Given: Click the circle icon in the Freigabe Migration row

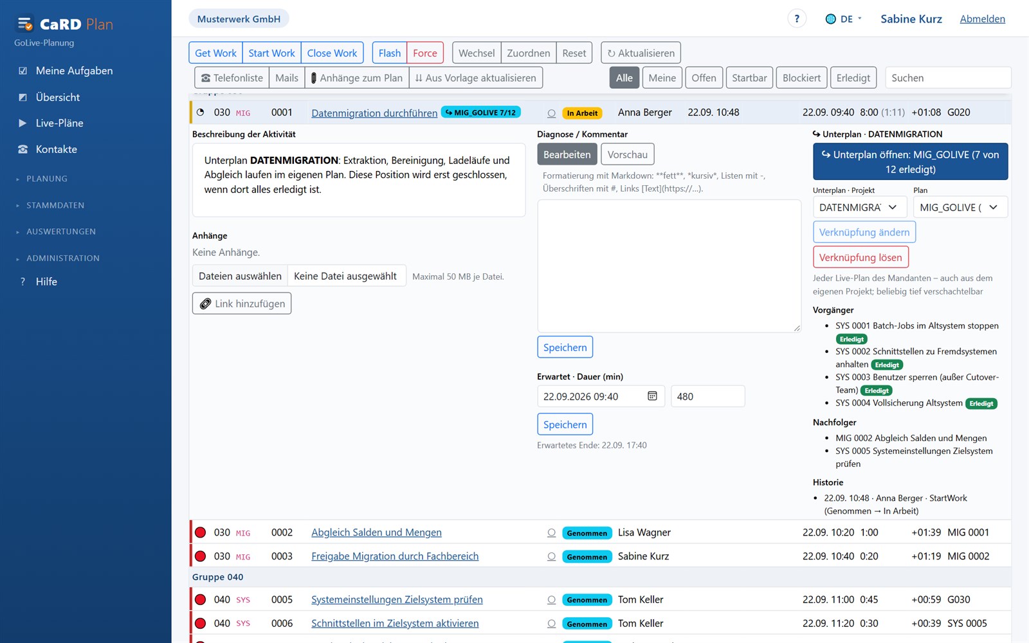Looking at the screenshot, I should pyautogui.click(x=551, y=557).
